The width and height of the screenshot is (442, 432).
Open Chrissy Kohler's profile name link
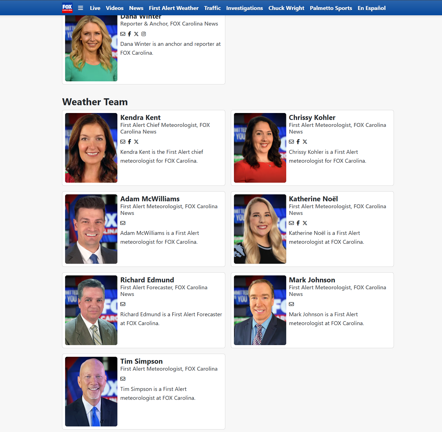[x=312, y=117]
